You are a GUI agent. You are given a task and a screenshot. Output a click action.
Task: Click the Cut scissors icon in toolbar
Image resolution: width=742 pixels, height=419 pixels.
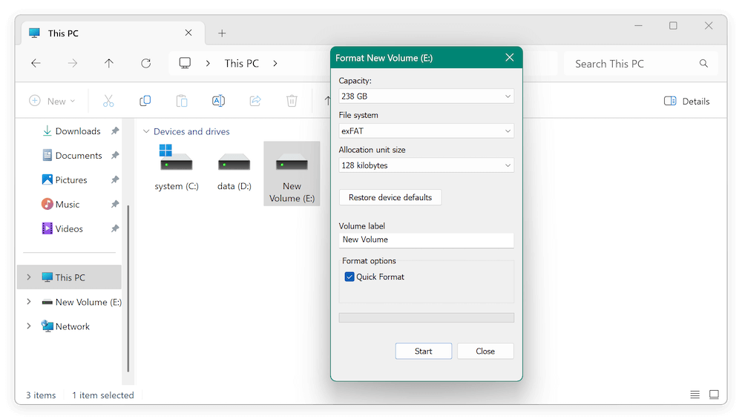[108, 101]
